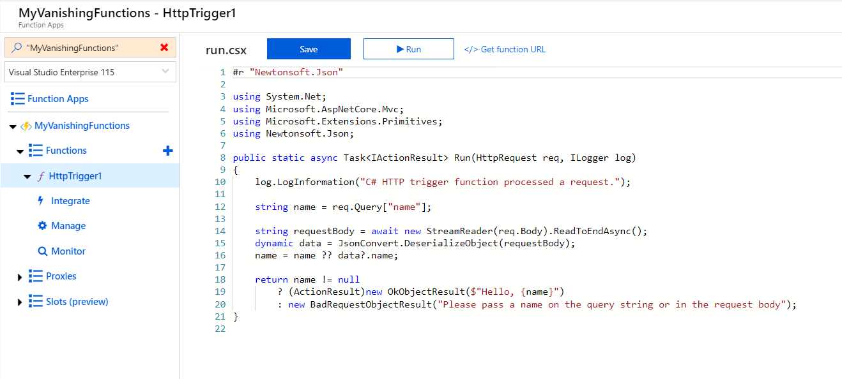Click the 'using Microsoft.Extensions.Primitives;' line
The width and height of the screenshot is (842, 379).
[x=338, y=121]
